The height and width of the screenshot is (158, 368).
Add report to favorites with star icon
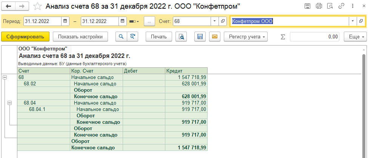[x=37, y=6]
